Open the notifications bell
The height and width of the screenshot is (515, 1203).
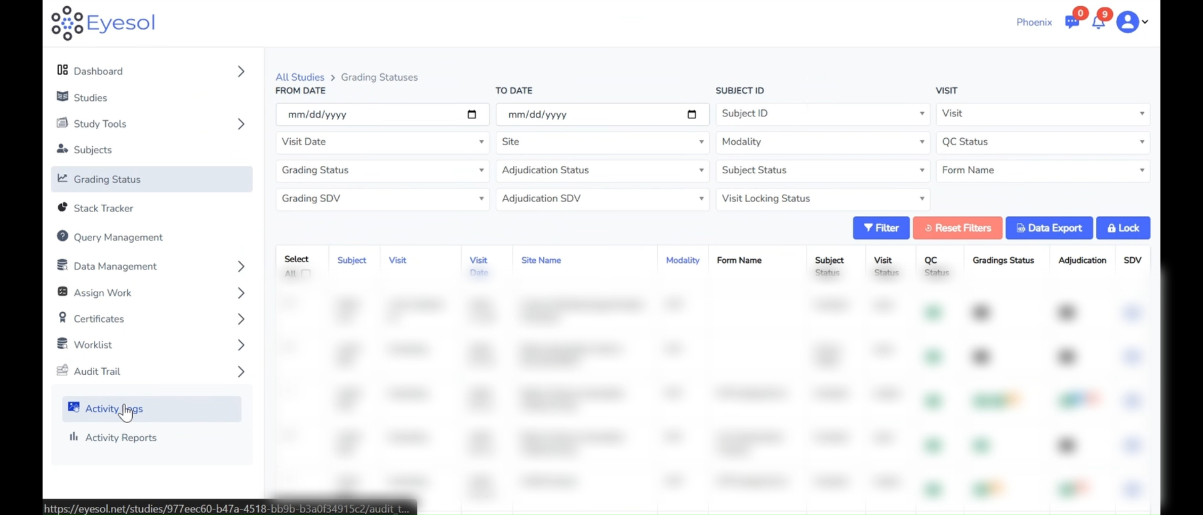coord(1098,23)
